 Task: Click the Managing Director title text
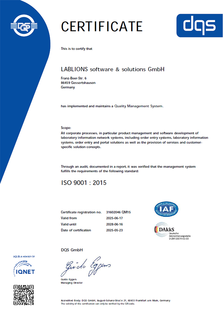click(x=72, y=283)
